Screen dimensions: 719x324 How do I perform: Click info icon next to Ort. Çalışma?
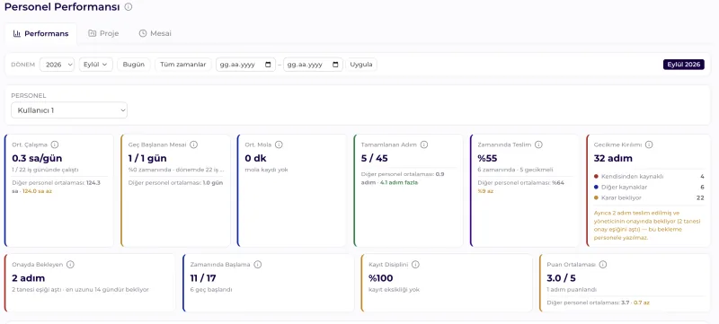pyautogui.click(x=55, y=144)
